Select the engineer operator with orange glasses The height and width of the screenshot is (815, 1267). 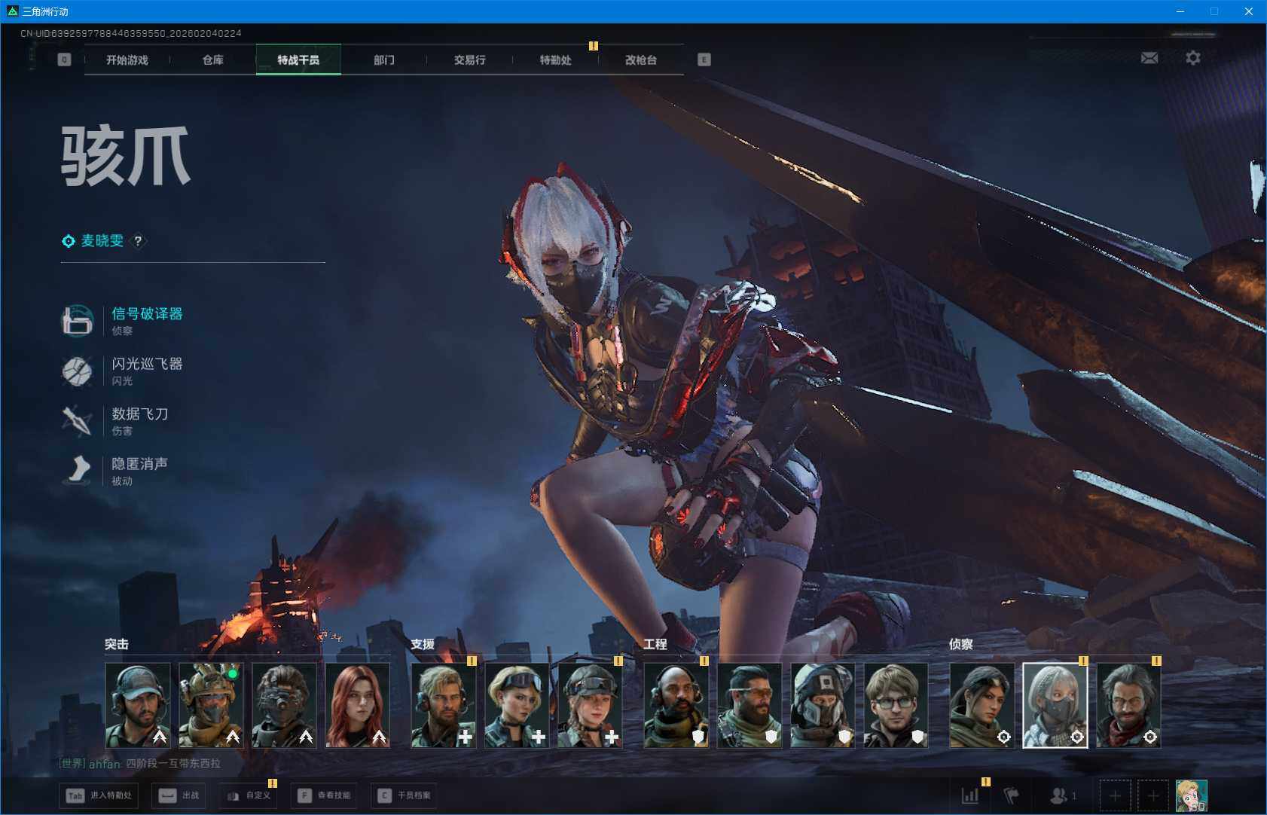(x=750, y=705)
